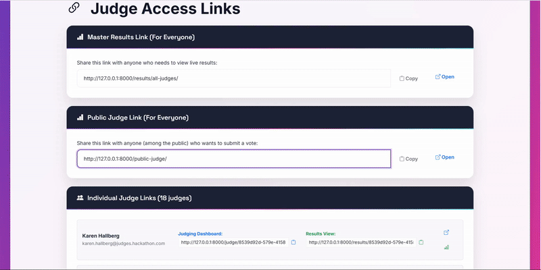Select Karen's Judging Dashboard URL field
Screen dimensions: 541x270
233,242
